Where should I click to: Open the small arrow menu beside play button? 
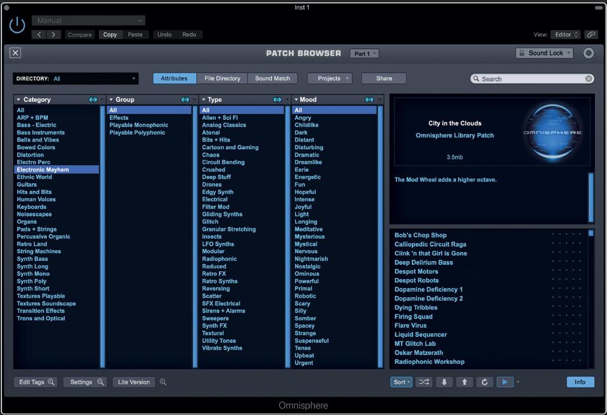point(518,382)
